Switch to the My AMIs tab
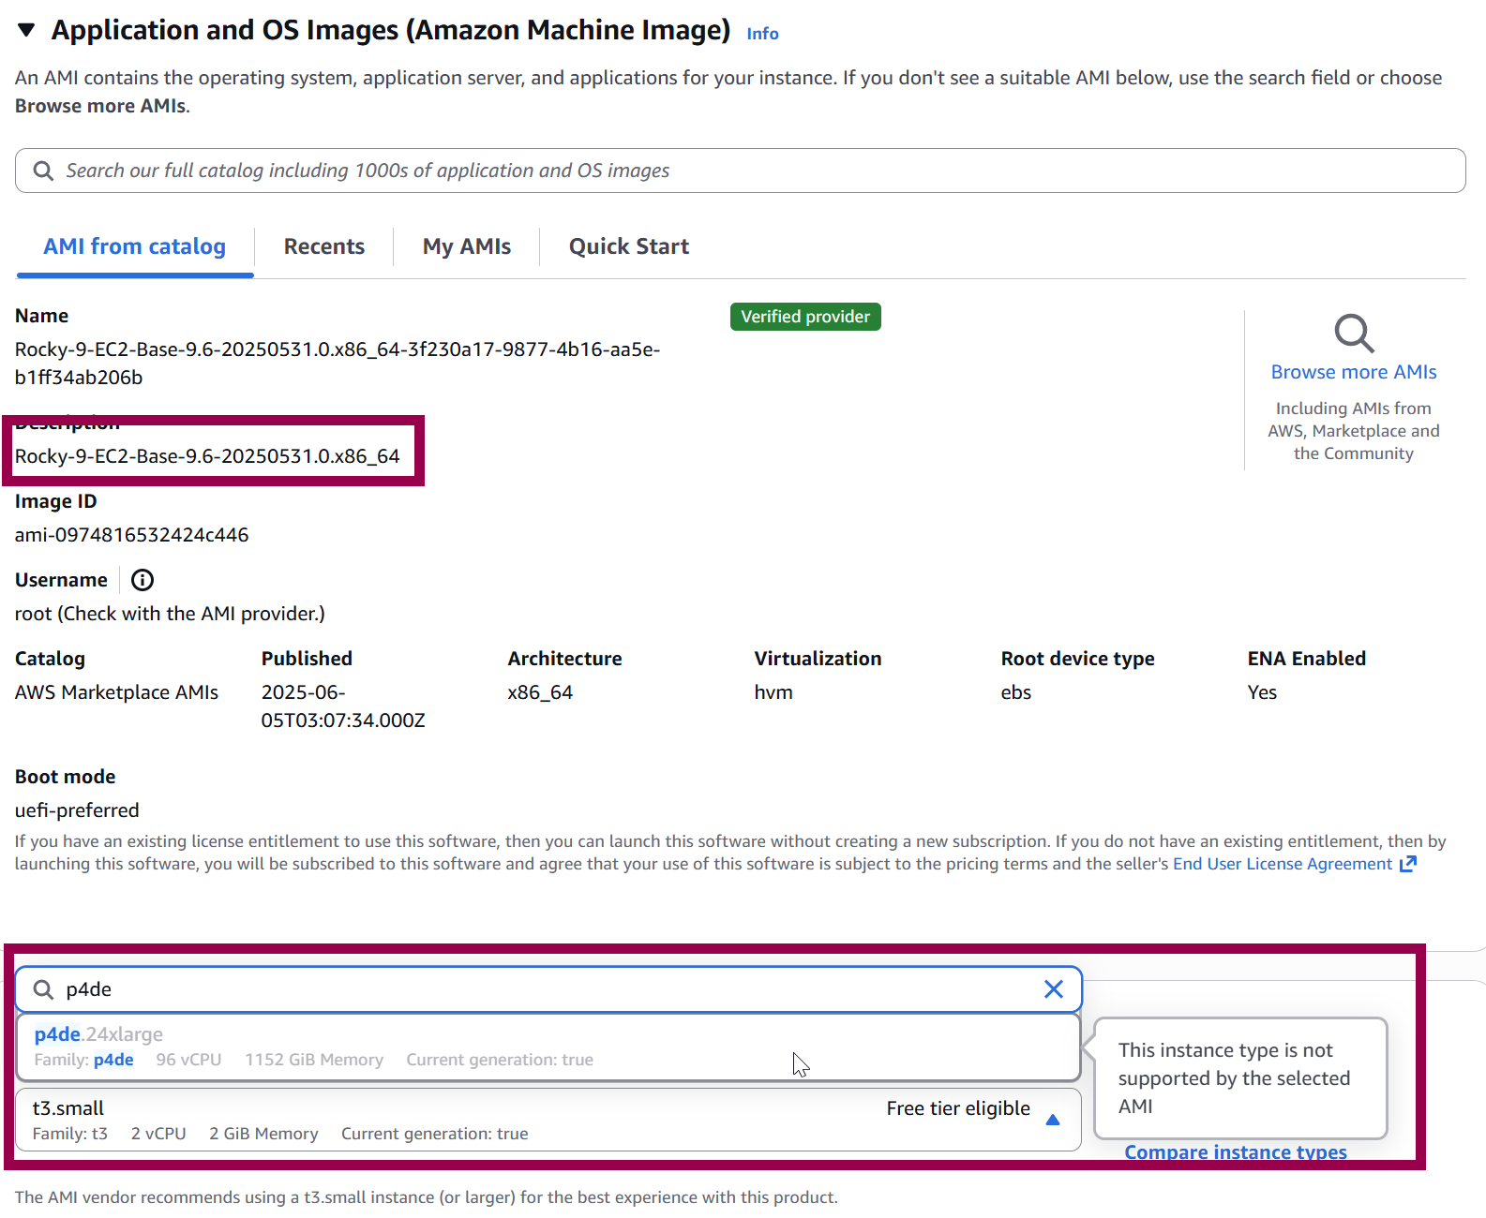 point(466,246)
